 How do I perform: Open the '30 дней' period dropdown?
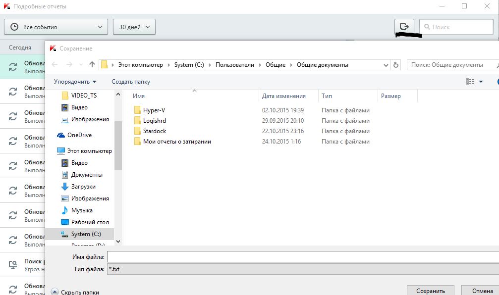pyautogui.click(x=134, y=27)
